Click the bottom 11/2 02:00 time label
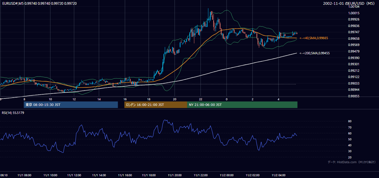The width and height of the screenshot is (379, 178). pos(253,175)
